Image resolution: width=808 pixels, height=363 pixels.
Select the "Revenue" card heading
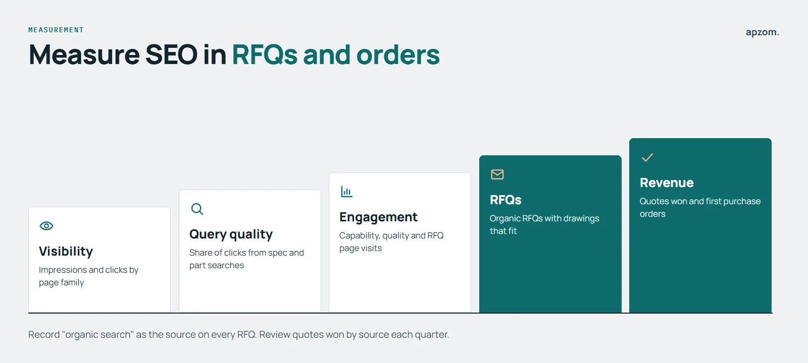click(667, 183)
